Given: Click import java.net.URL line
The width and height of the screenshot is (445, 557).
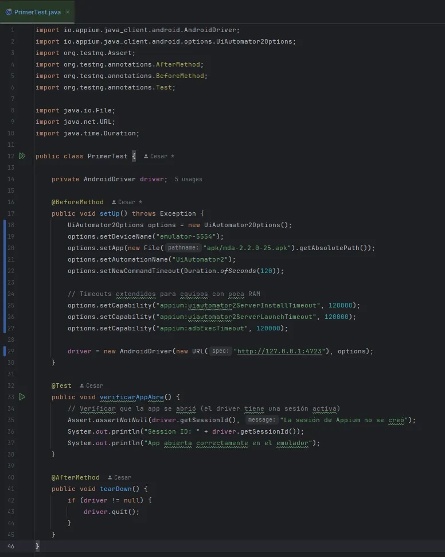Looking at the screenshot, I should tap(75, 122).
